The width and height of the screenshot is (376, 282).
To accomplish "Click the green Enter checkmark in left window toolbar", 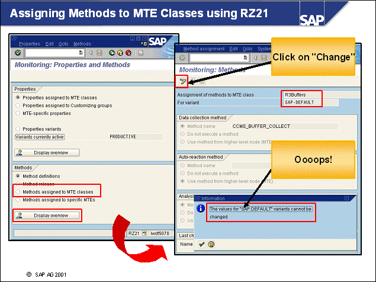I will [17, 53].
